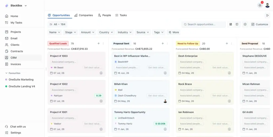
Task: Open Need to Follow Up column options
Action: coord(231,43)
